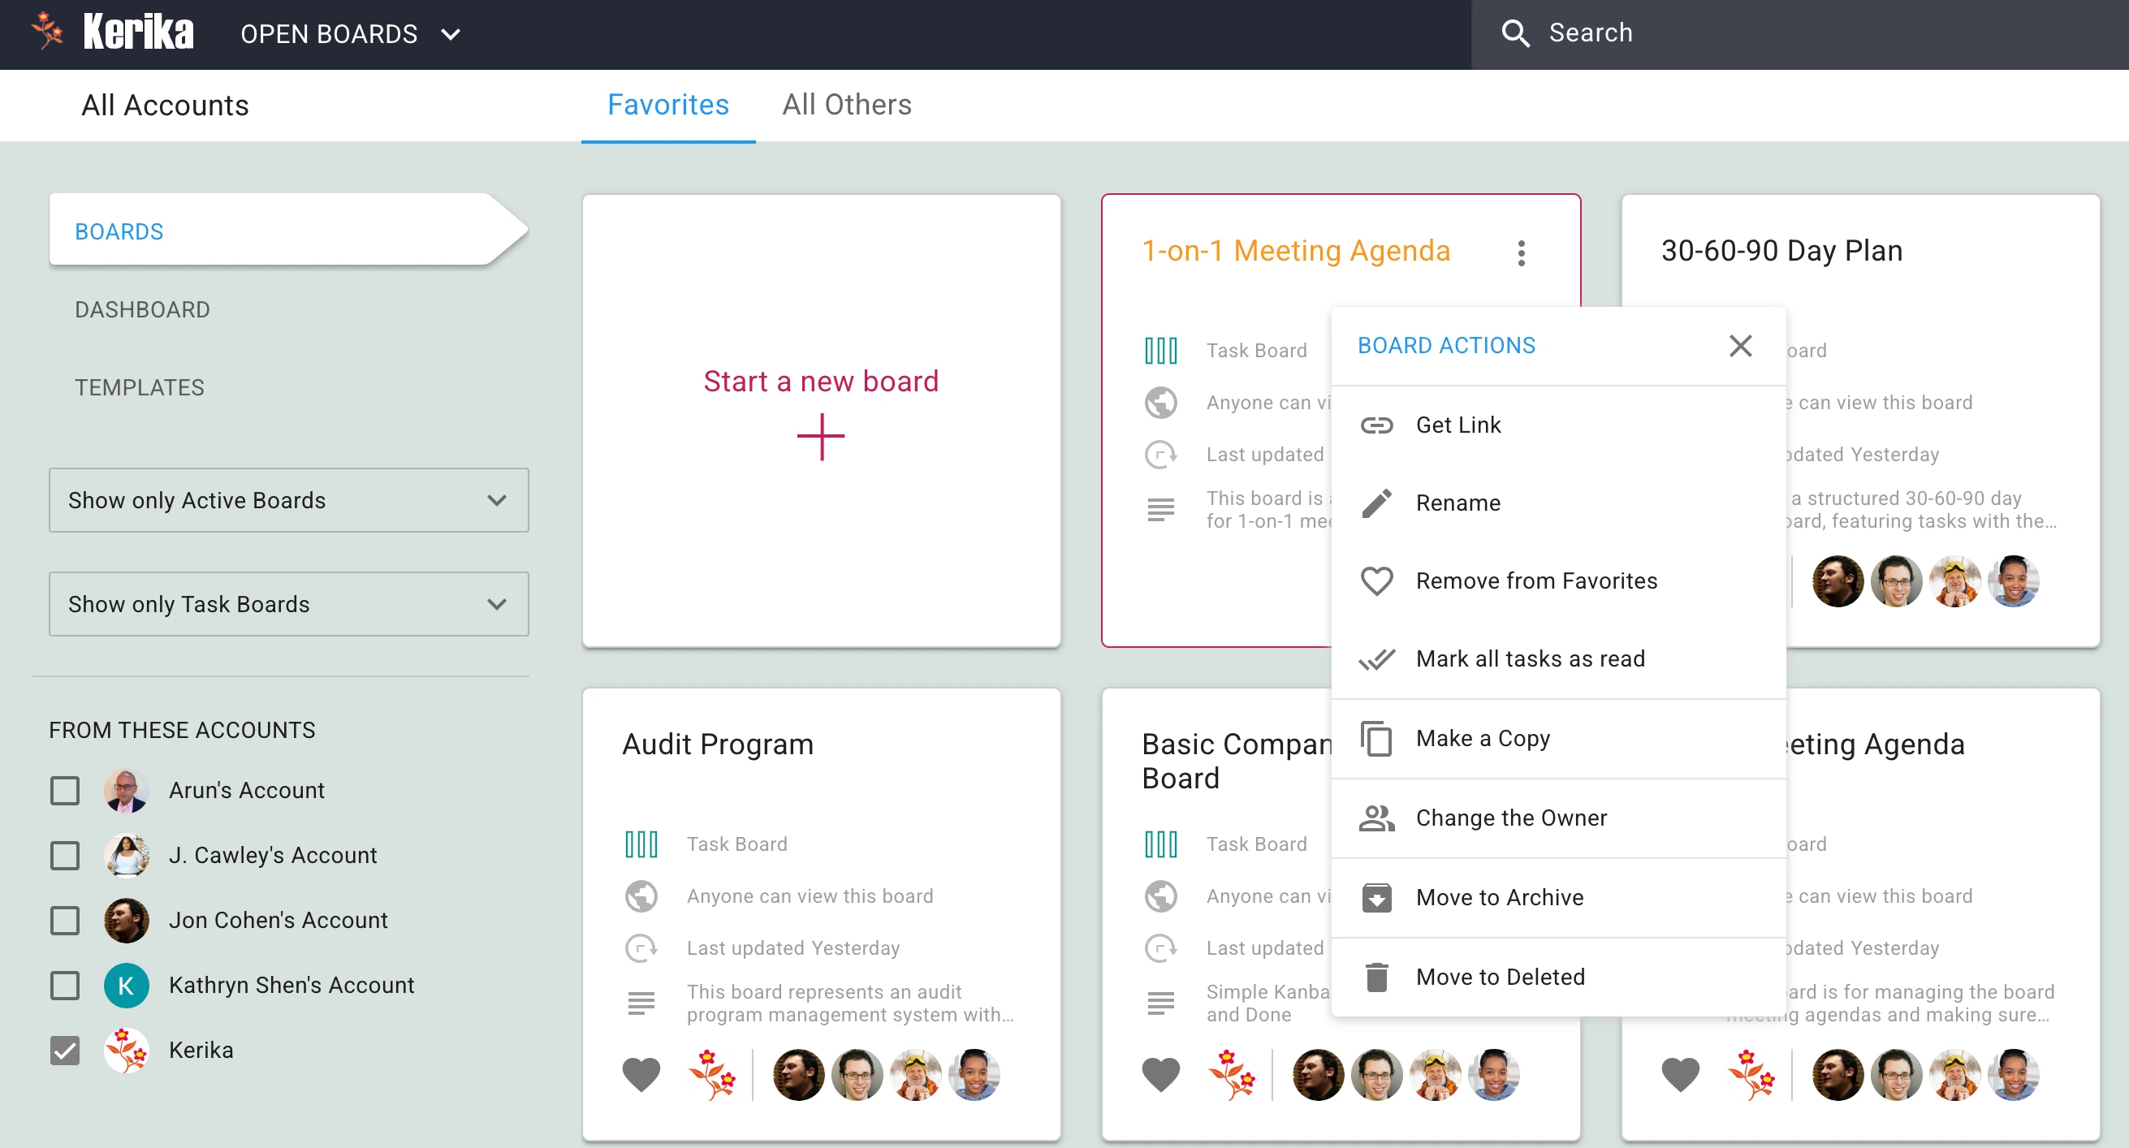Select Remove from Favorites
The height and width of the screenshot is (1148, 2129).
tap(1559, 580)
